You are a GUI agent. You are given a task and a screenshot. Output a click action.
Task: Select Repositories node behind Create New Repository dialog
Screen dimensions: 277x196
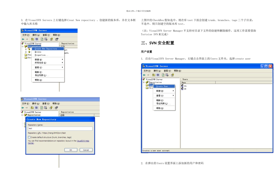pos(34,115)
